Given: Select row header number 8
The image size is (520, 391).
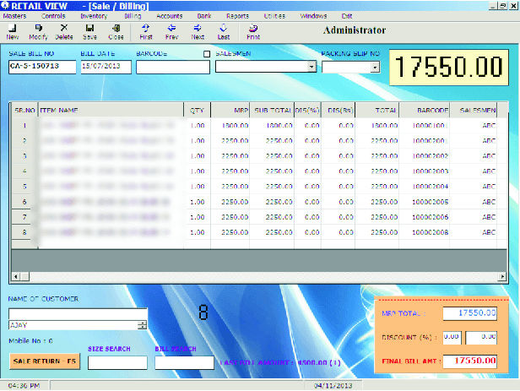Looking at the screenshot, I should pyautogui.click(x=24, y=232).
